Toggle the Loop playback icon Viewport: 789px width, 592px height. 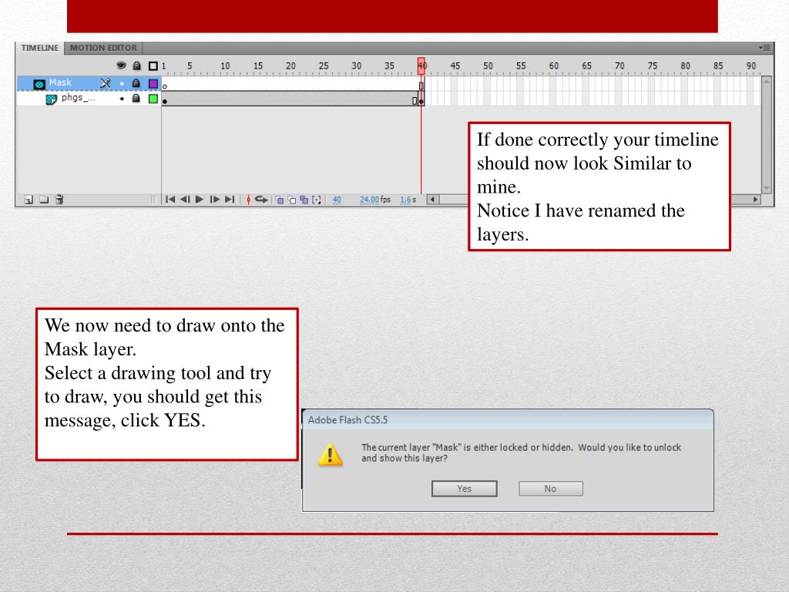(x=260, y=200)
